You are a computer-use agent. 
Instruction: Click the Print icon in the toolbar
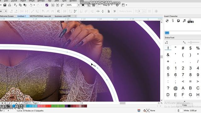pyautogui.click(x=10, y=5)
